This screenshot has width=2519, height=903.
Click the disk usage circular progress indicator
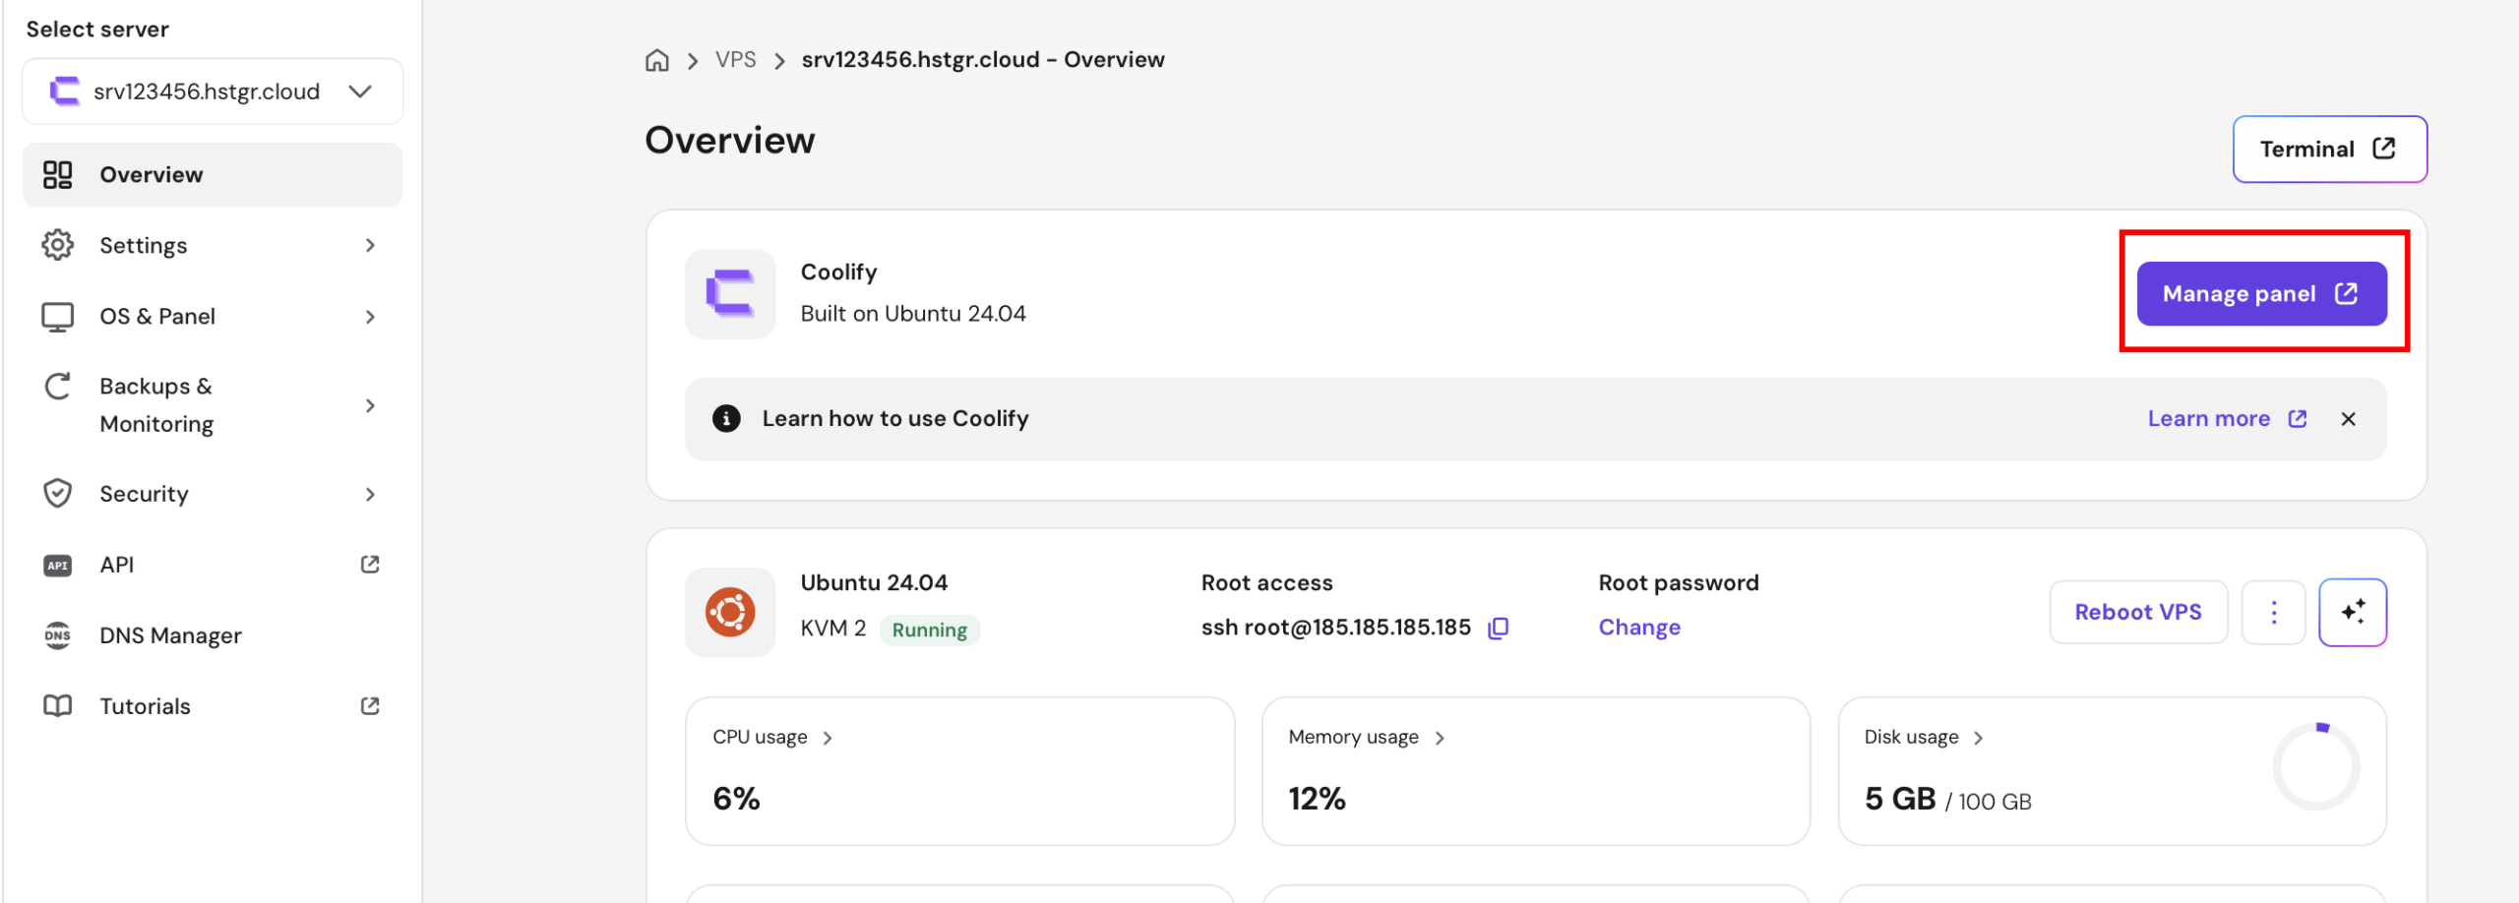[x=2316, y=766]
